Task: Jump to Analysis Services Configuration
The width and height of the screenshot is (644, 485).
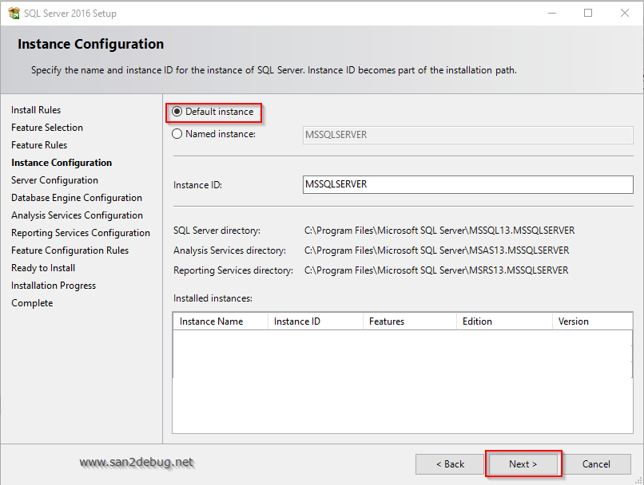Action: click(x=77, y=215)
